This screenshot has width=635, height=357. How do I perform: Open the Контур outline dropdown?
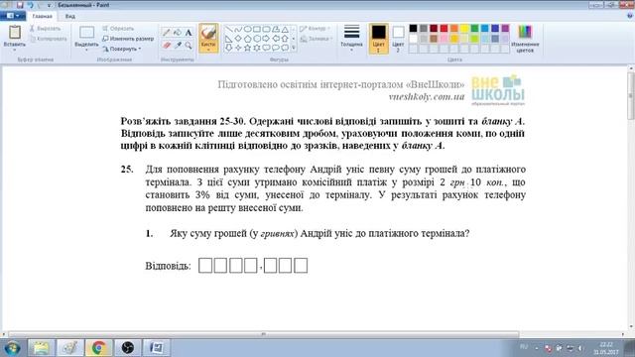point(315,29)
